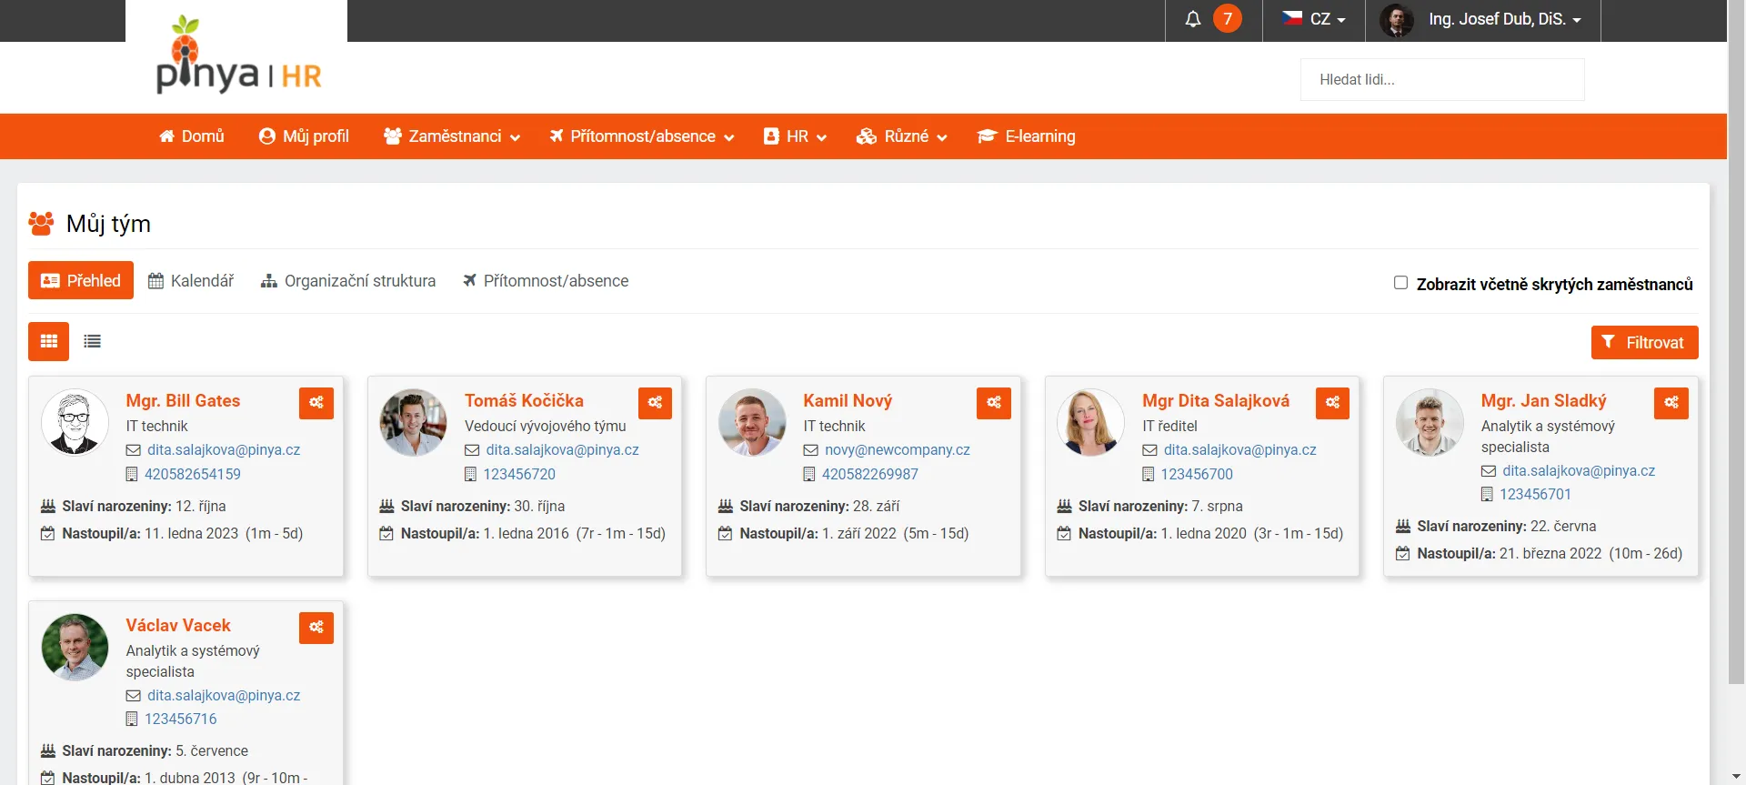
Task: Click the envelope icon on Jan Sladký card
Action: coord(1489,471)
